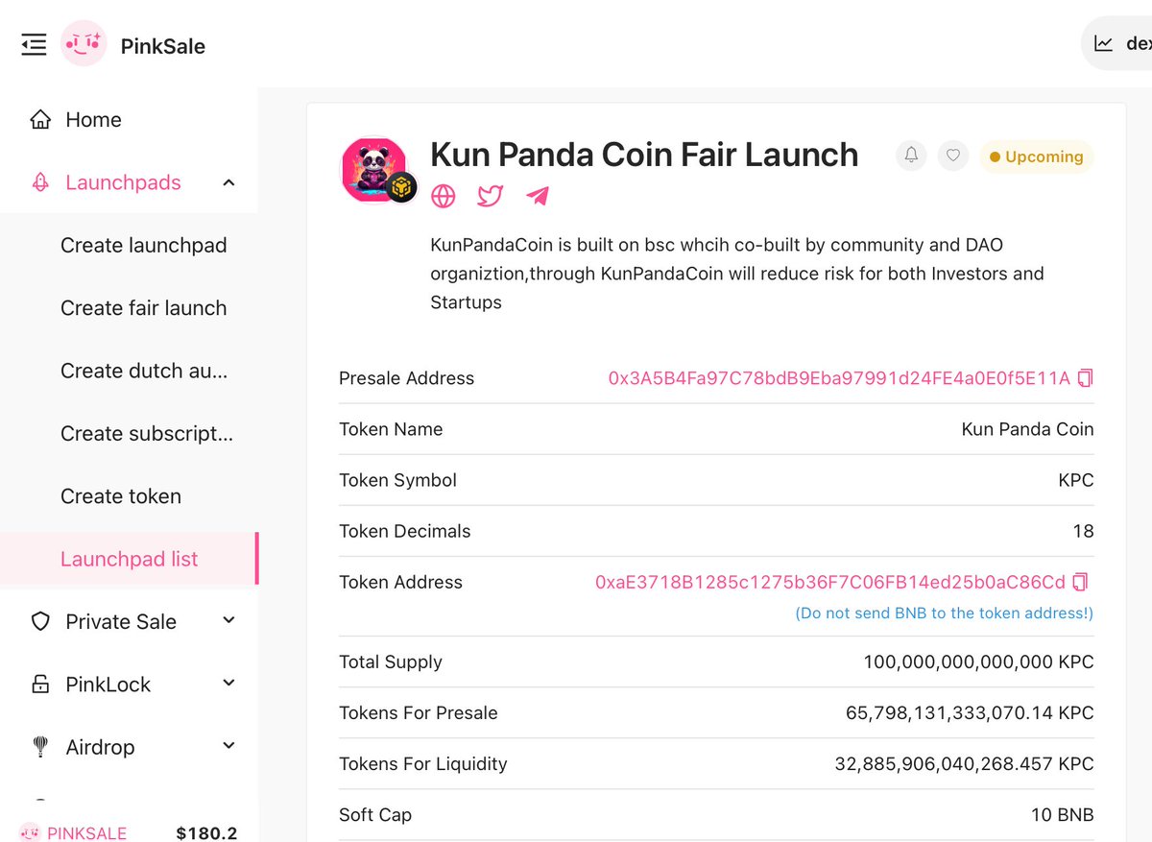Collapse the sidebar with the menu icon
The width and height of the screenshot is (1152, 842).
[34, 44]
